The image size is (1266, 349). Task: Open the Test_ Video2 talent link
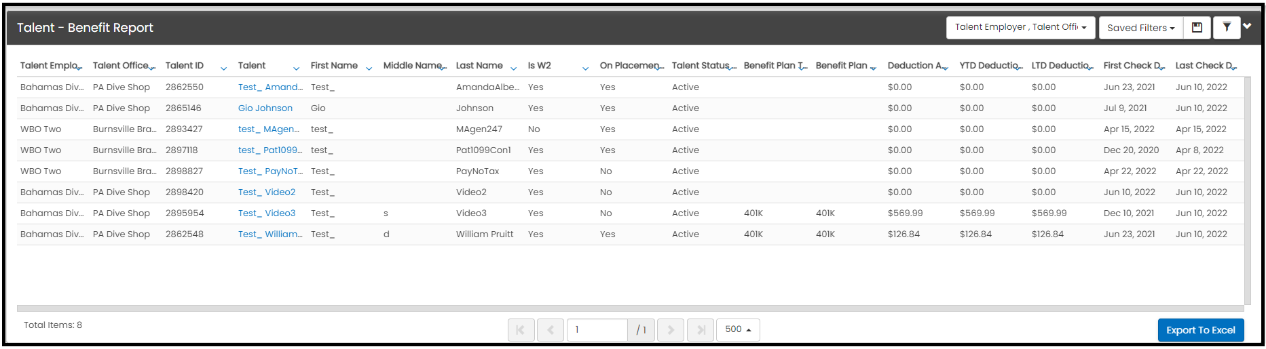tap(267, 192)
